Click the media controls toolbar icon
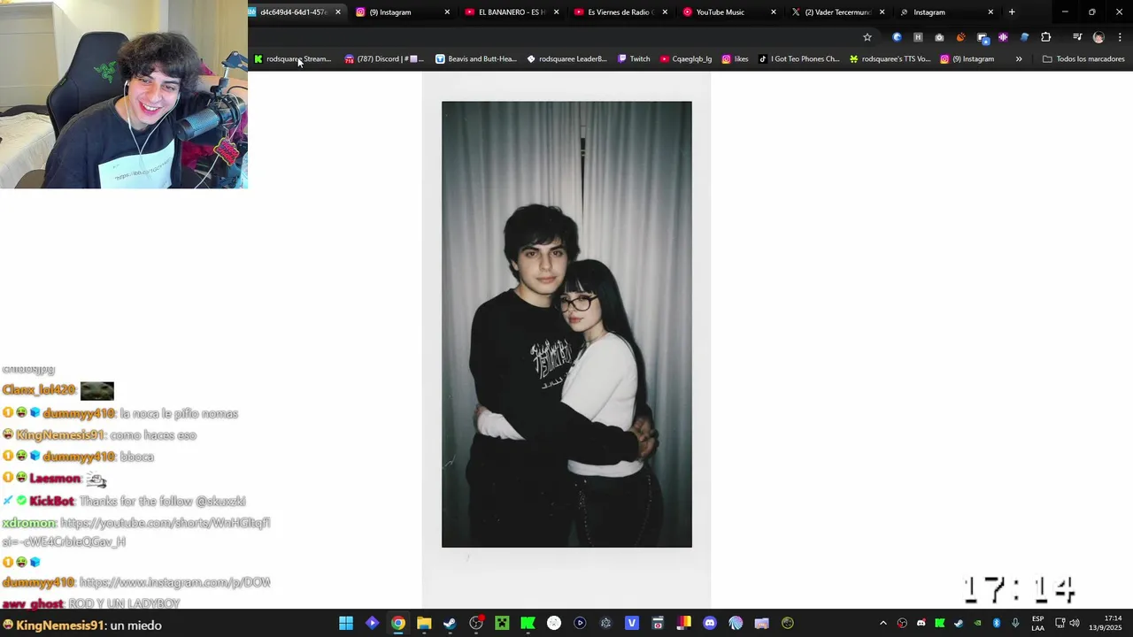The height and width of the screenshot is (637, 1133). point(1077,37)
